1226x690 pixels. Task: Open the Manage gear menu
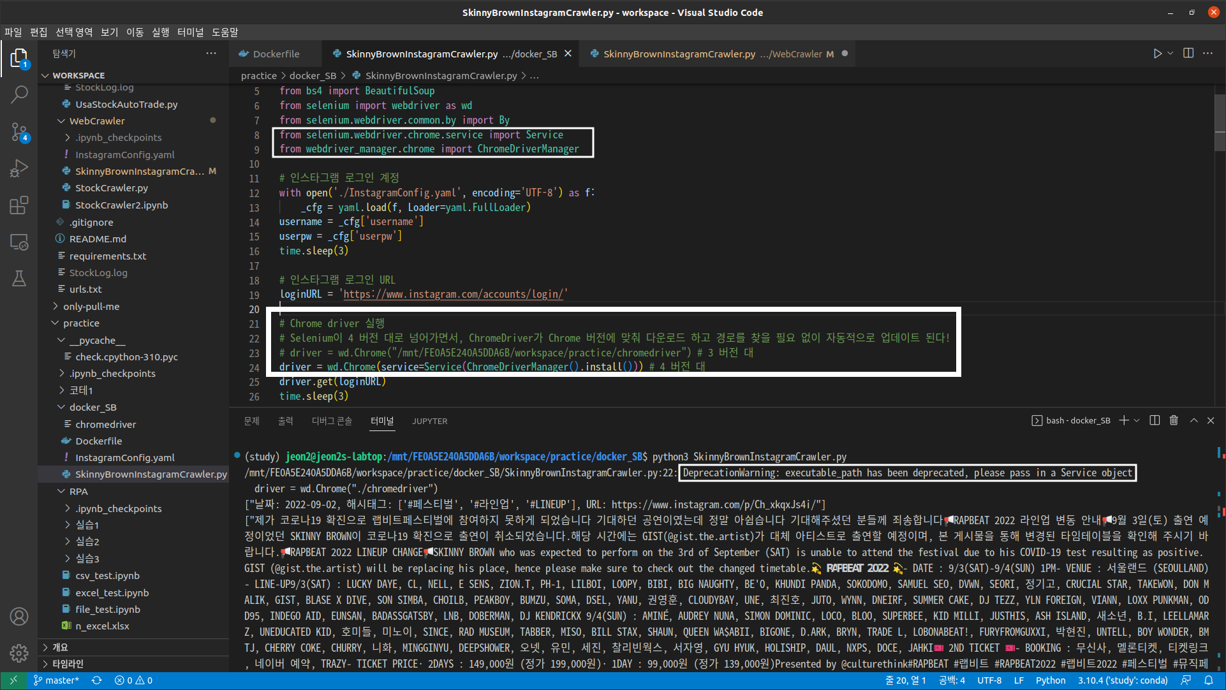19,652
